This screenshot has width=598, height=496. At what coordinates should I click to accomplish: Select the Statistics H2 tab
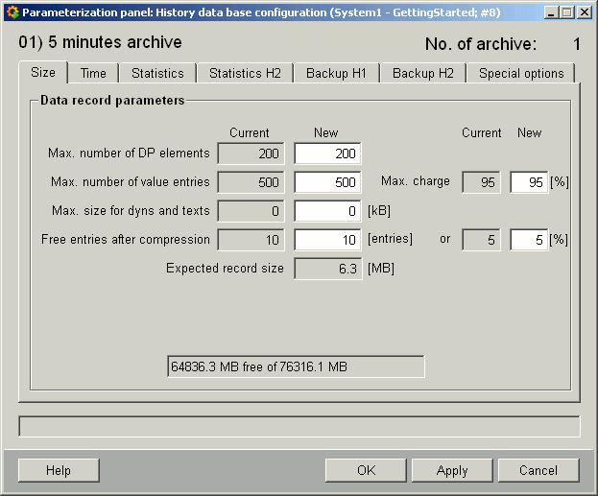click(x=246, y=73)
